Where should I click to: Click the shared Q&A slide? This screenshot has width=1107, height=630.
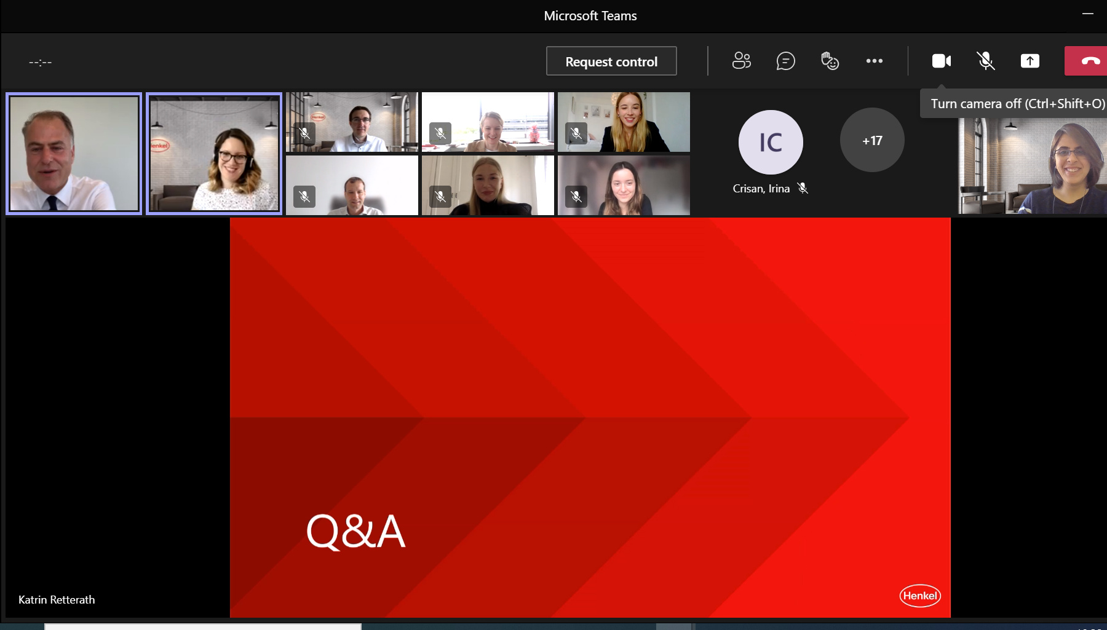(590, 417)
